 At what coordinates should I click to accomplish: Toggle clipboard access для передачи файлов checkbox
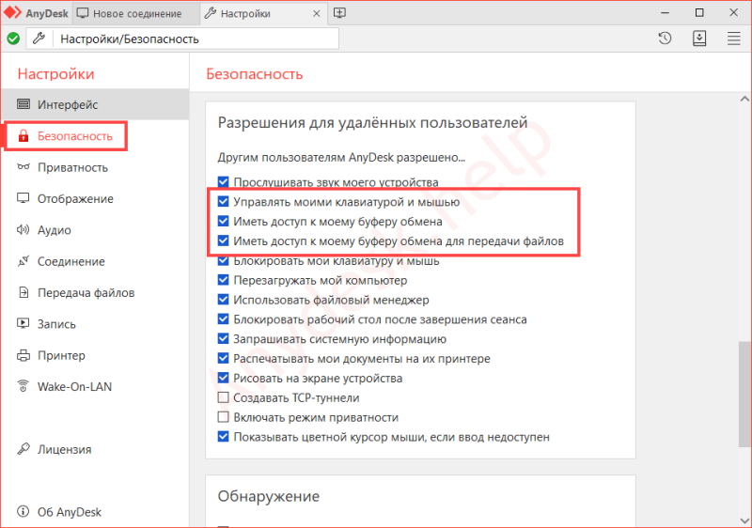pos(223,241)
